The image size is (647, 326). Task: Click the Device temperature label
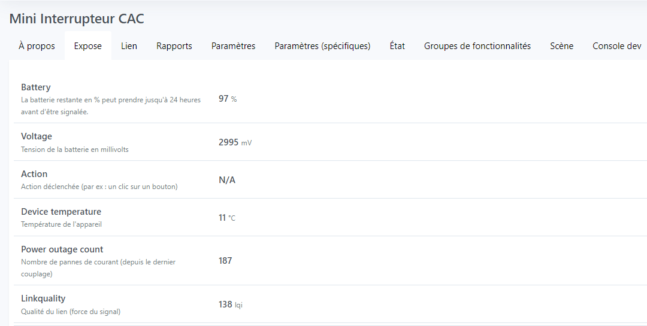(61, 211)
